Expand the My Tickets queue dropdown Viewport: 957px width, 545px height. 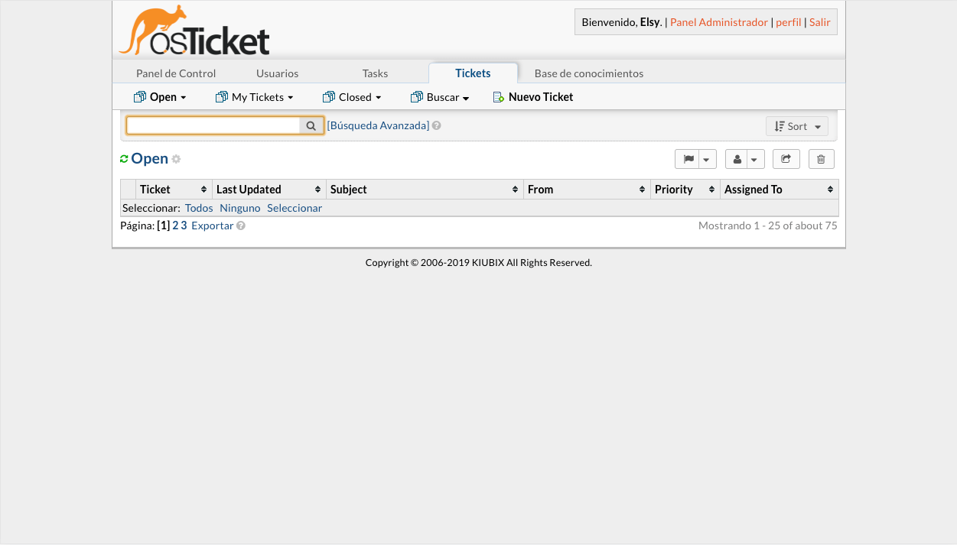click(255, 97)
